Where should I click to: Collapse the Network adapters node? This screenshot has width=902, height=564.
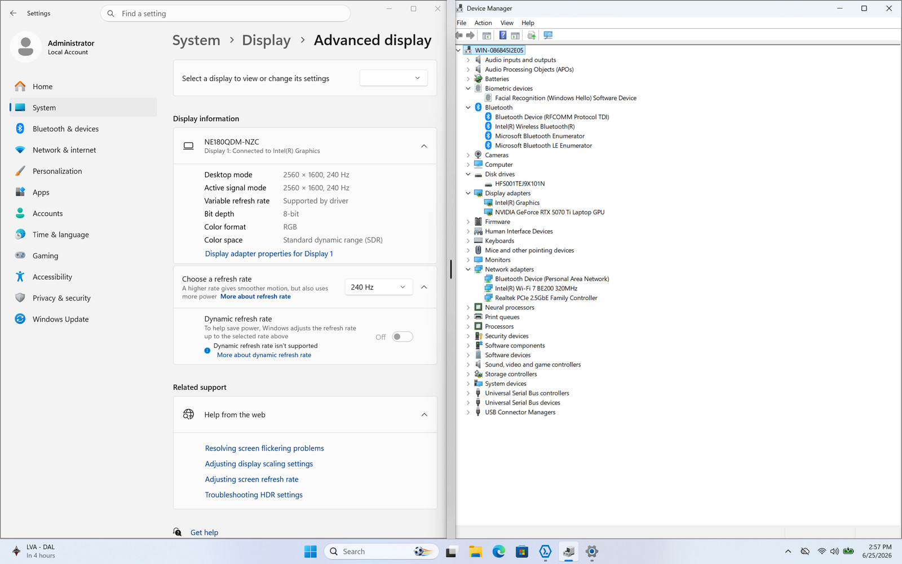(x=468, y=270)
